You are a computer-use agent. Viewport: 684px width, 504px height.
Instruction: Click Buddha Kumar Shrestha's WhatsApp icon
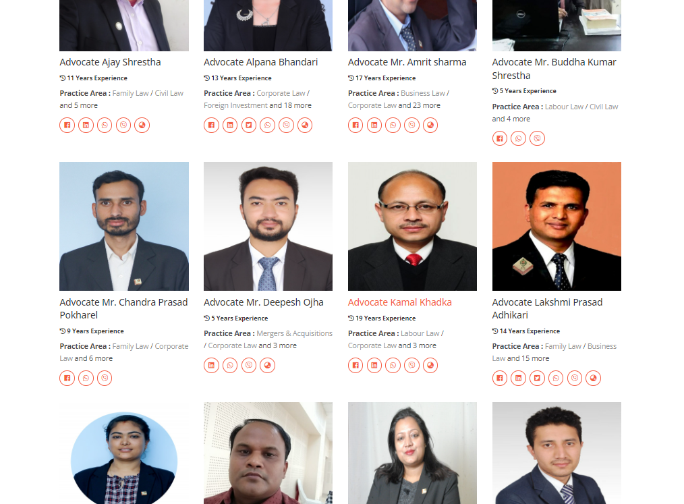click(x=518, y=139)
